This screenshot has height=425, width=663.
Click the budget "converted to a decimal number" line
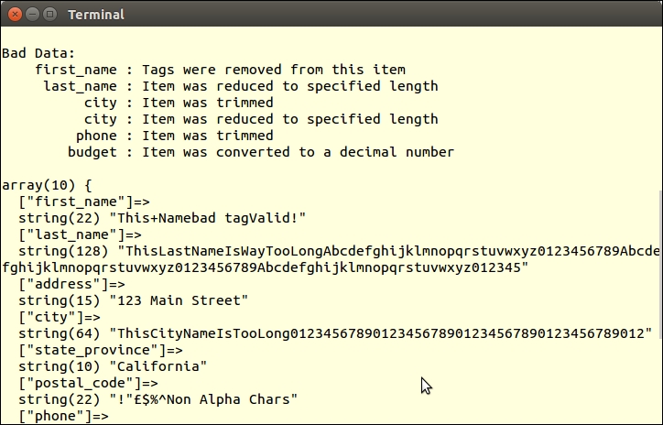298,152
